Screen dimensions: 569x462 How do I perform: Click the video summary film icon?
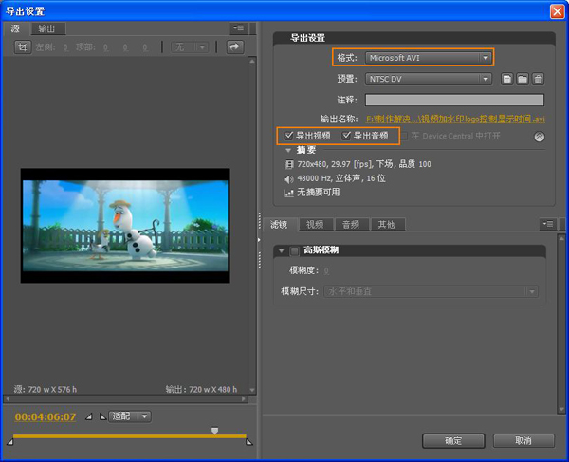coord(288,165)
